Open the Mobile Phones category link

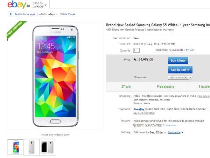[68, 14]
